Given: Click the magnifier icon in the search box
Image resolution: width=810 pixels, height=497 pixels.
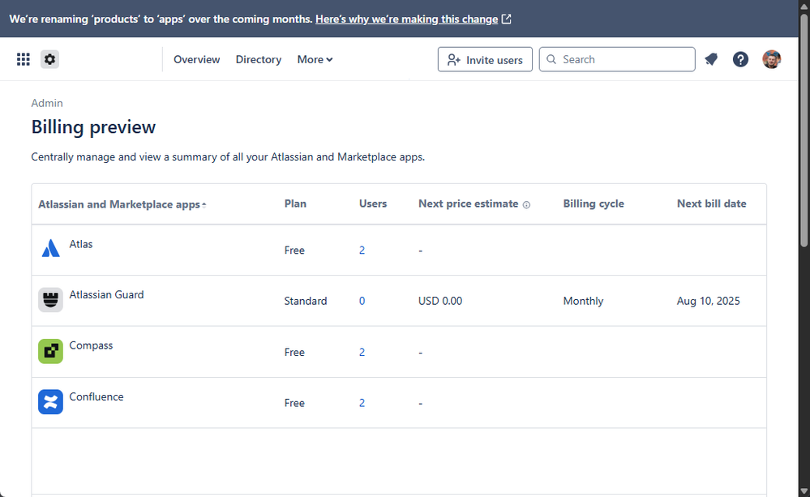Looking at the screenshot, I should (x=551, y=59).
